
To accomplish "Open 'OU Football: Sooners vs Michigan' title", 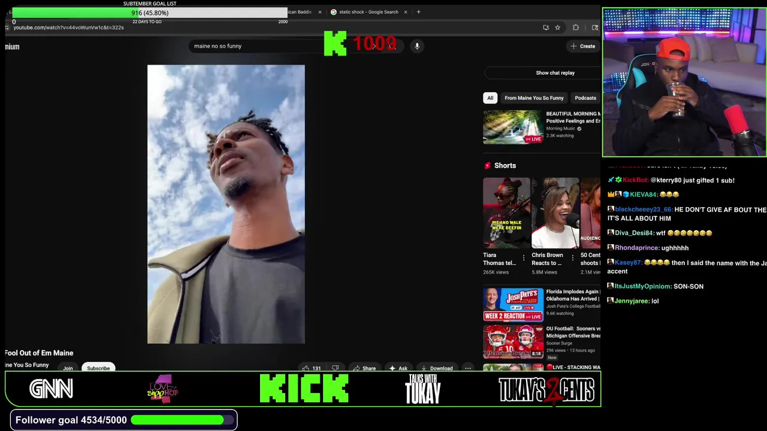I will tap(573, 332).
